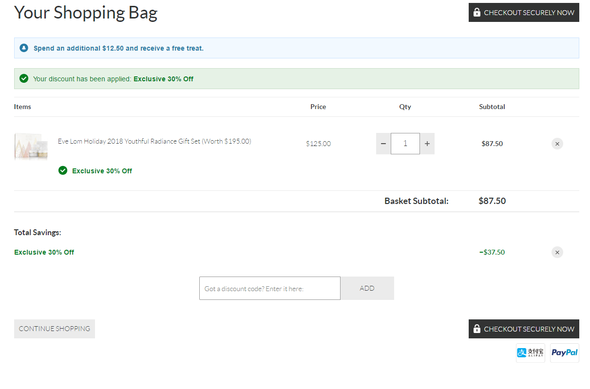Click the quantity input field showing 1

[x=405, y=144]
